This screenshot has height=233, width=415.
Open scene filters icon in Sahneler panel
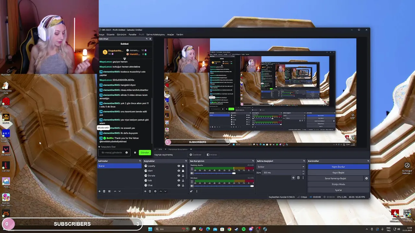coord(109,191)
